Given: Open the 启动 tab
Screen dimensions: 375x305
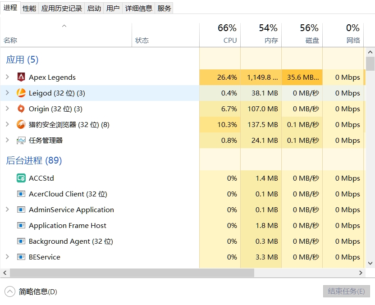Looking at the screenshot, I should pos(94,8).
